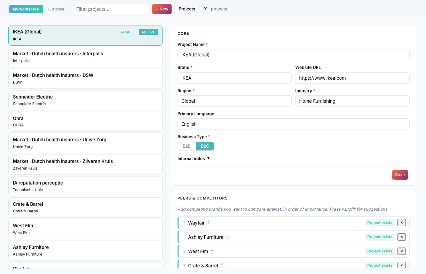Viewport: 426px width, 274px height.
Task: Click Project exists badge for West Elm
Action: [x=380, y=251]
